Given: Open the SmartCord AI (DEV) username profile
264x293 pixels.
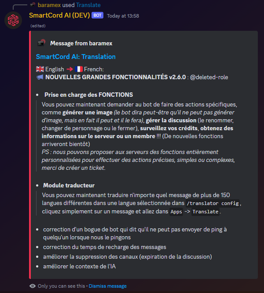Looking at the screenshot, I should pyautogui.click(x=59, y=15).
